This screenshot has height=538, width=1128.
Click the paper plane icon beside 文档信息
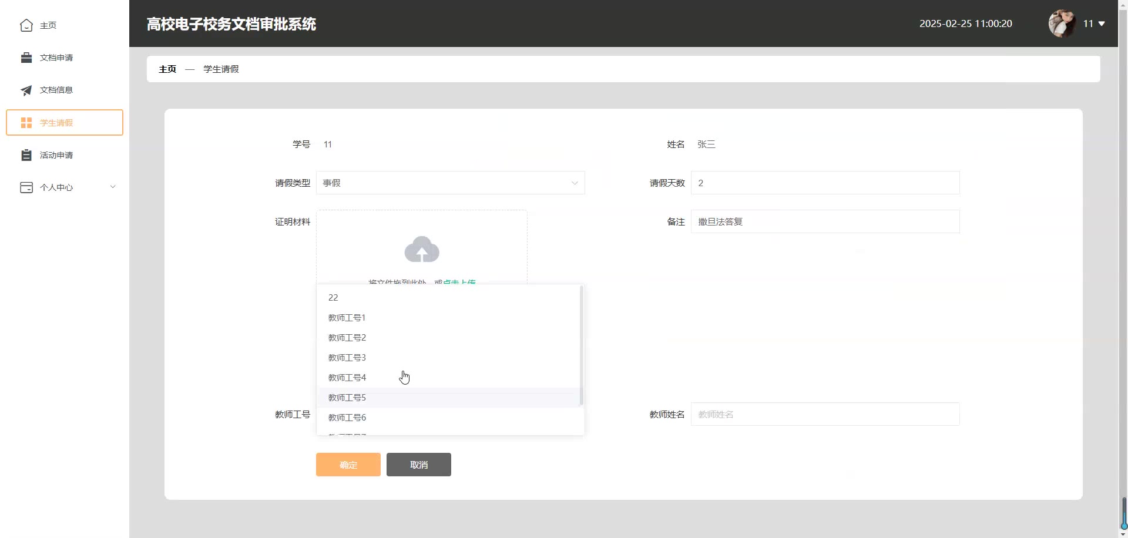[x=26, y=90]
